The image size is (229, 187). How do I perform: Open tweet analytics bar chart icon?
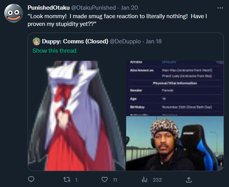[x=144, y=180]
